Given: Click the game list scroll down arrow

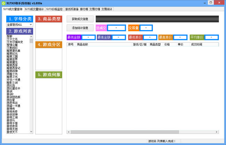Looking at the screenshot, I should click(x=31, y=131).
